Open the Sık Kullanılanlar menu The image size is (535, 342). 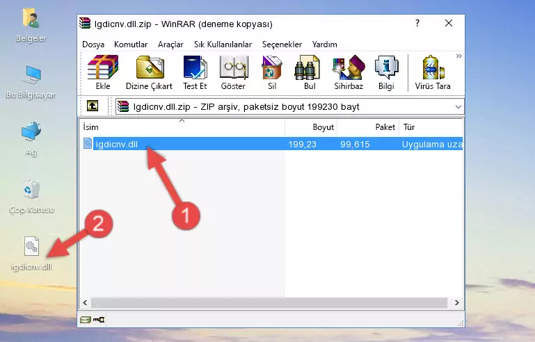pyautogui.click(x=223, y=44)
